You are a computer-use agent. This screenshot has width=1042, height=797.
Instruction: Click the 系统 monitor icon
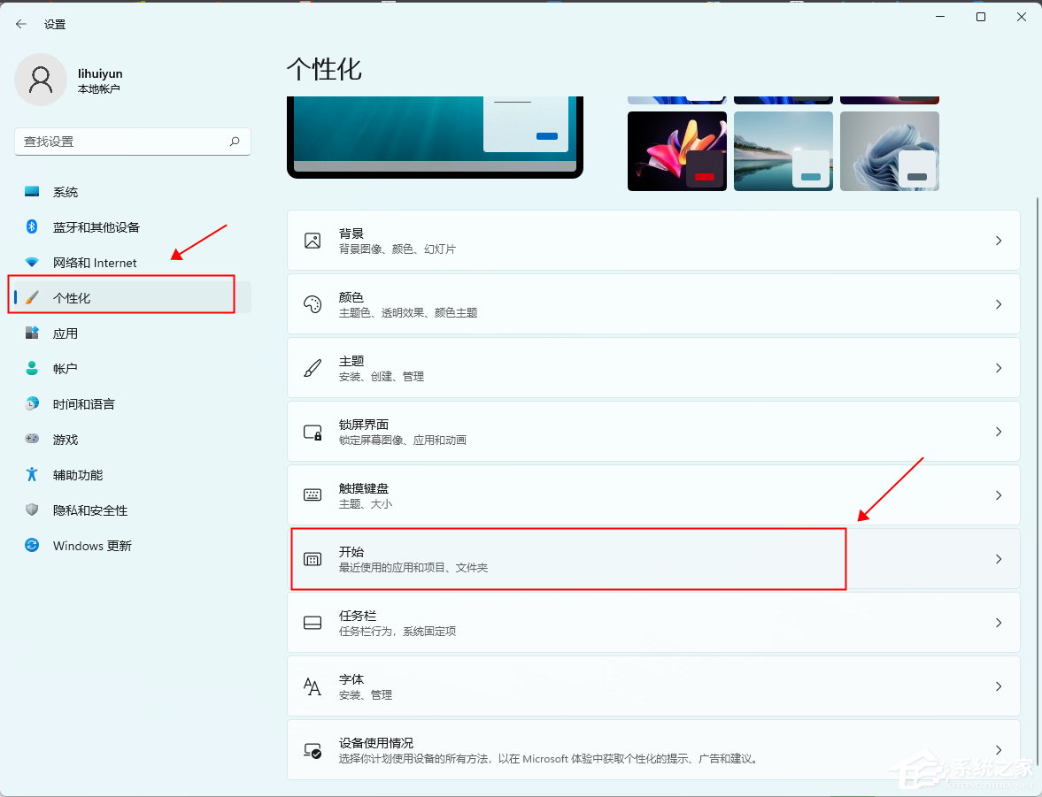coord(32,191)
